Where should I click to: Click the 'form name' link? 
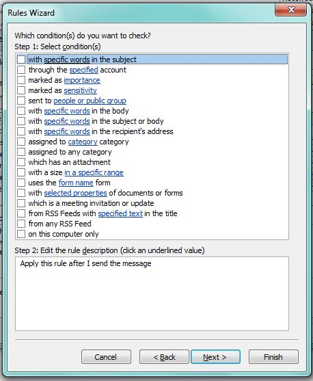click(x=76, y=183)
